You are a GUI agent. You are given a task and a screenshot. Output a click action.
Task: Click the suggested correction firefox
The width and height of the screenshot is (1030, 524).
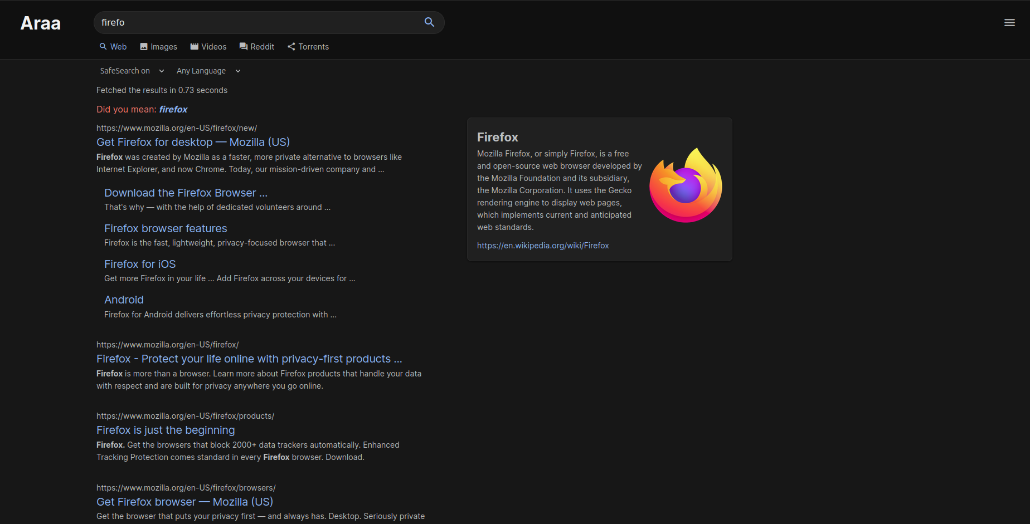pos(173,109)
